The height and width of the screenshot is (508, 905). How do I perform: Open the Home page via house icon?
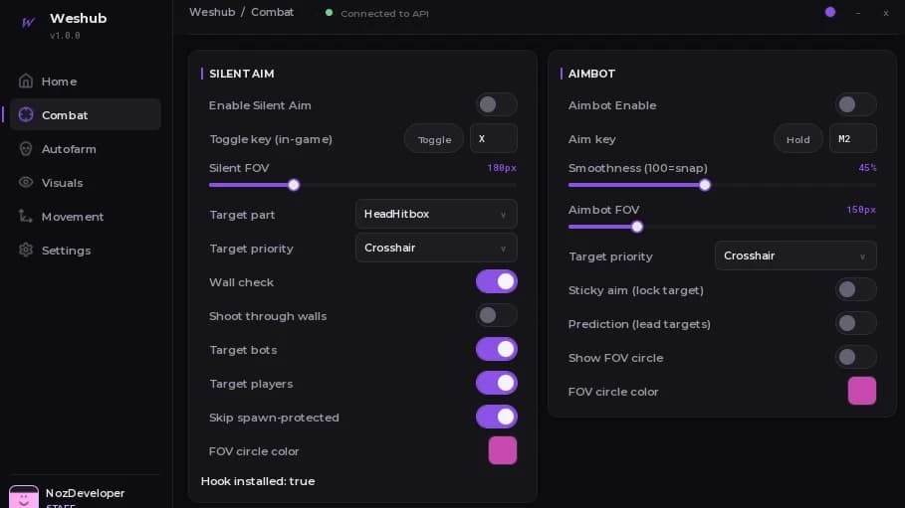(26, 81)
